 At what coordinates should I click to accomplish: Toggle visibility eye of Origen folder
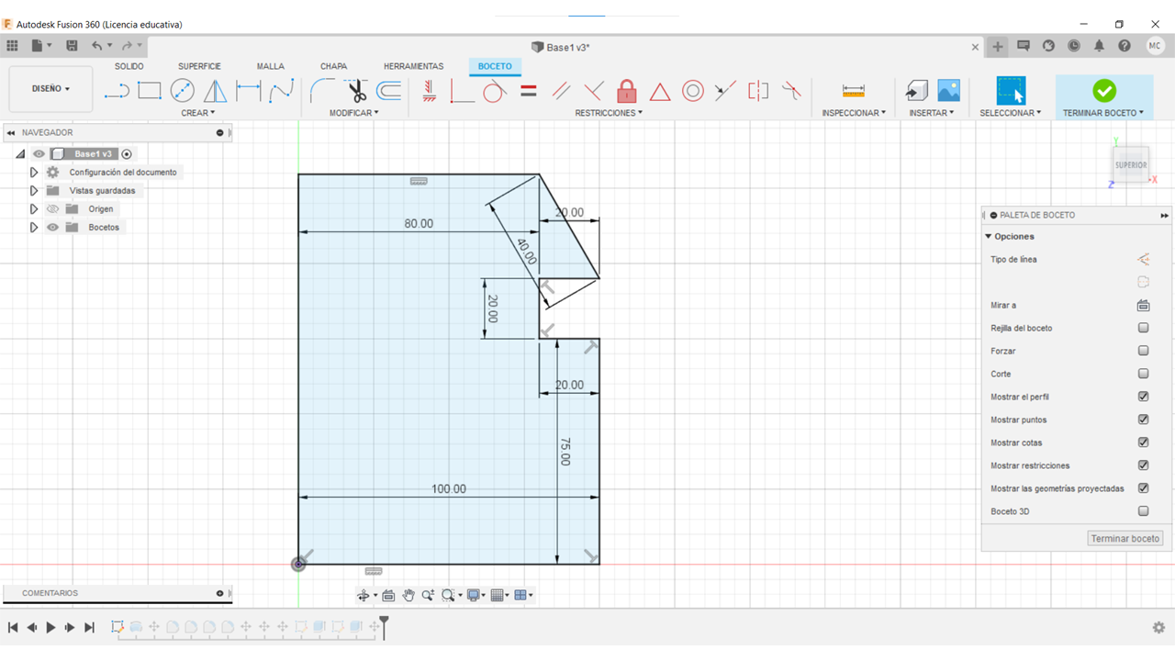click(52, 209)
